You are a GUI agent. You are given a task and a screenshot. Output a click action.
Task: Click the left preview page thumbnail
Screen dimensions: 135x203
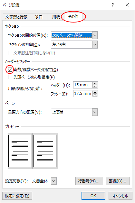pos(20,151)
